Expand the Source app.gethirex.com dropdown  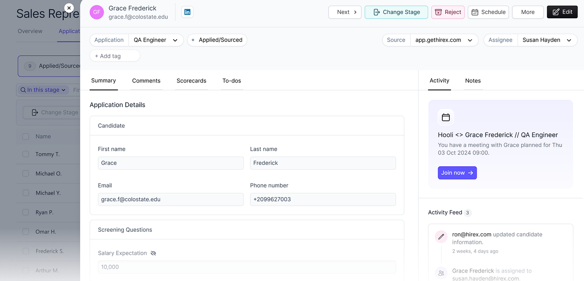(x=444, y=40)
